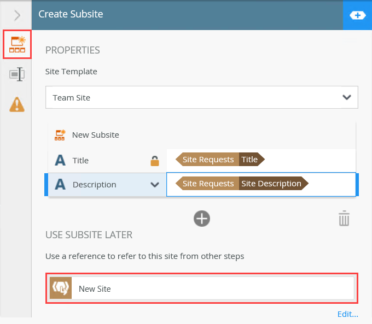372x324 pixels.
Task: Click the Title property text icon
Action: coord(60,161)
